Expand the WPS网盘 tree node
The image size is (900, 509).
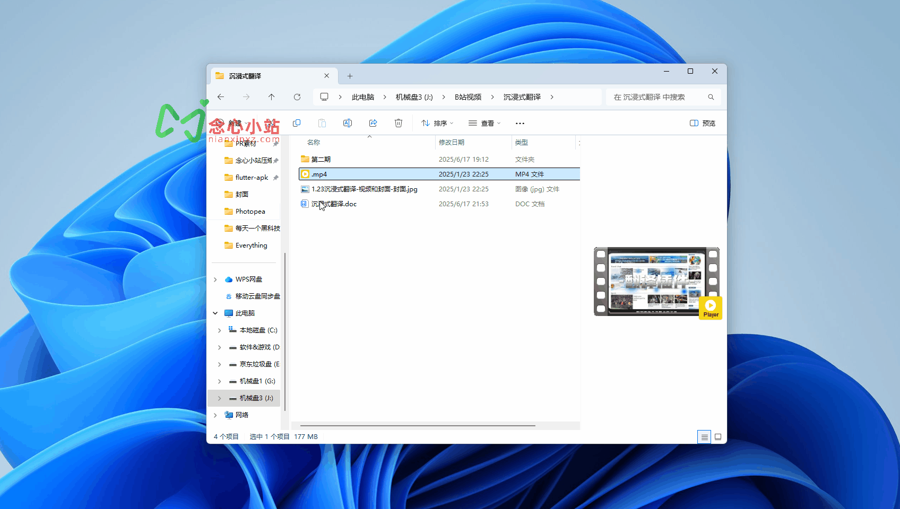[215, 279]
